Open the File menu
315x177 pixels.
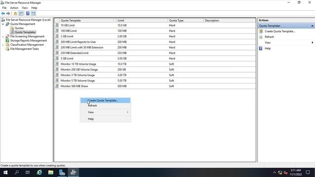(4, 8)
